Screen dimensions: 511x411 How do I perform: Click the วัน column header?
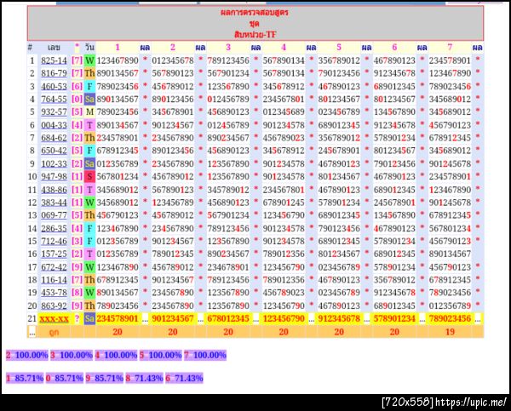89,48
